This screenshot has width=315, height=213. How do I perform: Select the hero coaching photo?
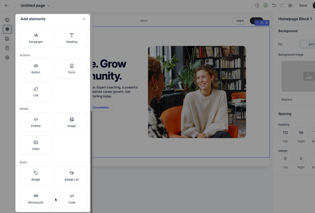[197, 92]
